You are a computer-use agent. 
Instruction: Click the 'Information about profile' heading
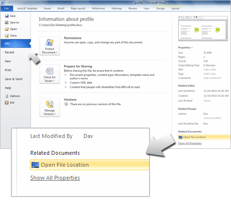[66, 19]
